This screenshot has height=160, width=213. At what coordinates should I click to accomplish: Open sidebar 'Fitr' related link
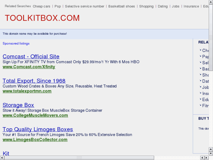205,106
